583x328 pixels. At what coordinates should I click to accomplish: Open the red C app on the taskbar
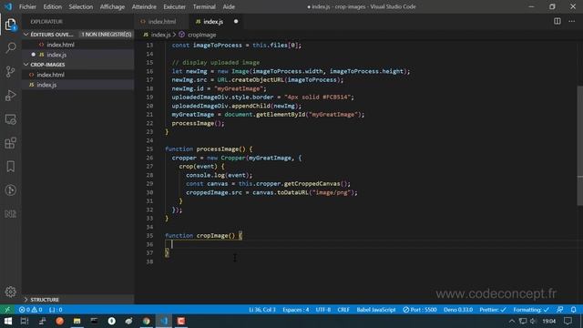click(x=181, y=321)
